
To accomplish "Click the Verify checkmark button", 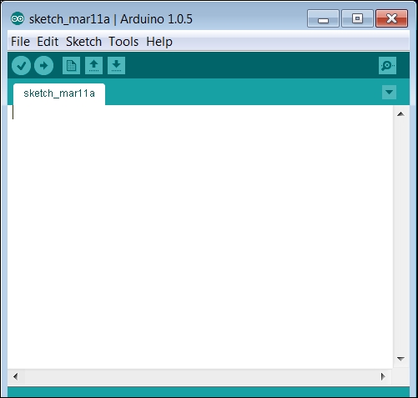I will click(x=21, y=66).
